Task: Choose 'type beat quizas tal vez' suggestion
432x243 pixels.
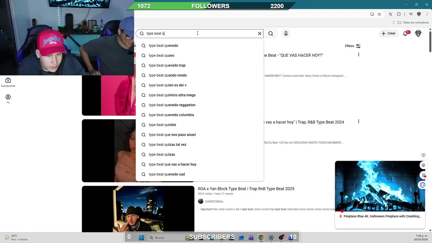Action: coord(199,144)
